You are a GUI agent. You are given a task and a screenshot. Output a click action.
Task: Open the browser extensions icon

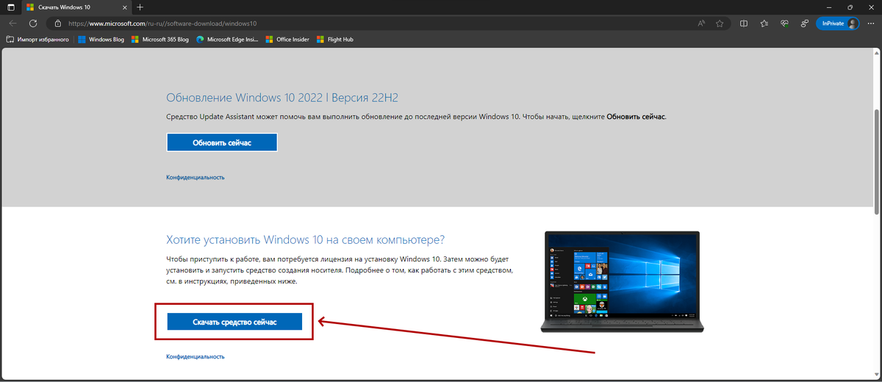click(x=805, y=24)
